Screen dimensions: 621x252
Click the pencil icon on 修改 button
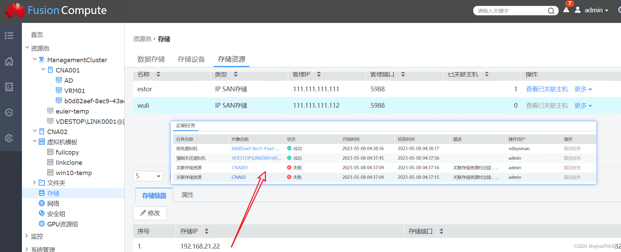(x=143, y=213)
